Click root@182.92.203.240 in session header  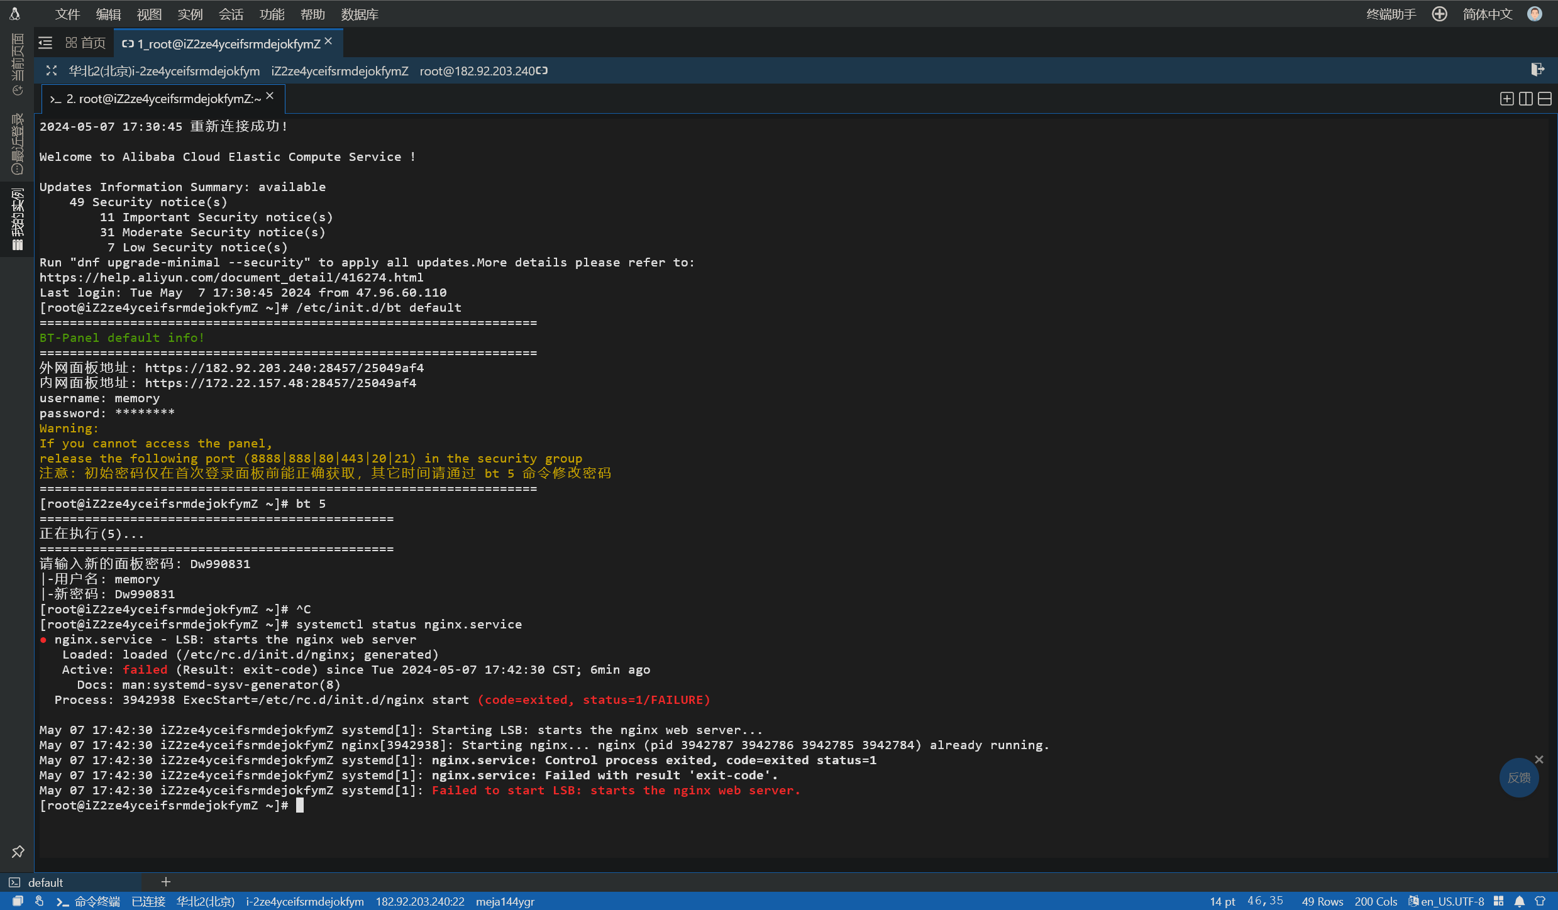(477, 71)
